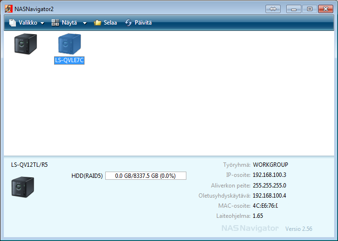Click the WORKGROUP value
Viewport: 338px width, 241px height.
point(270,165)
